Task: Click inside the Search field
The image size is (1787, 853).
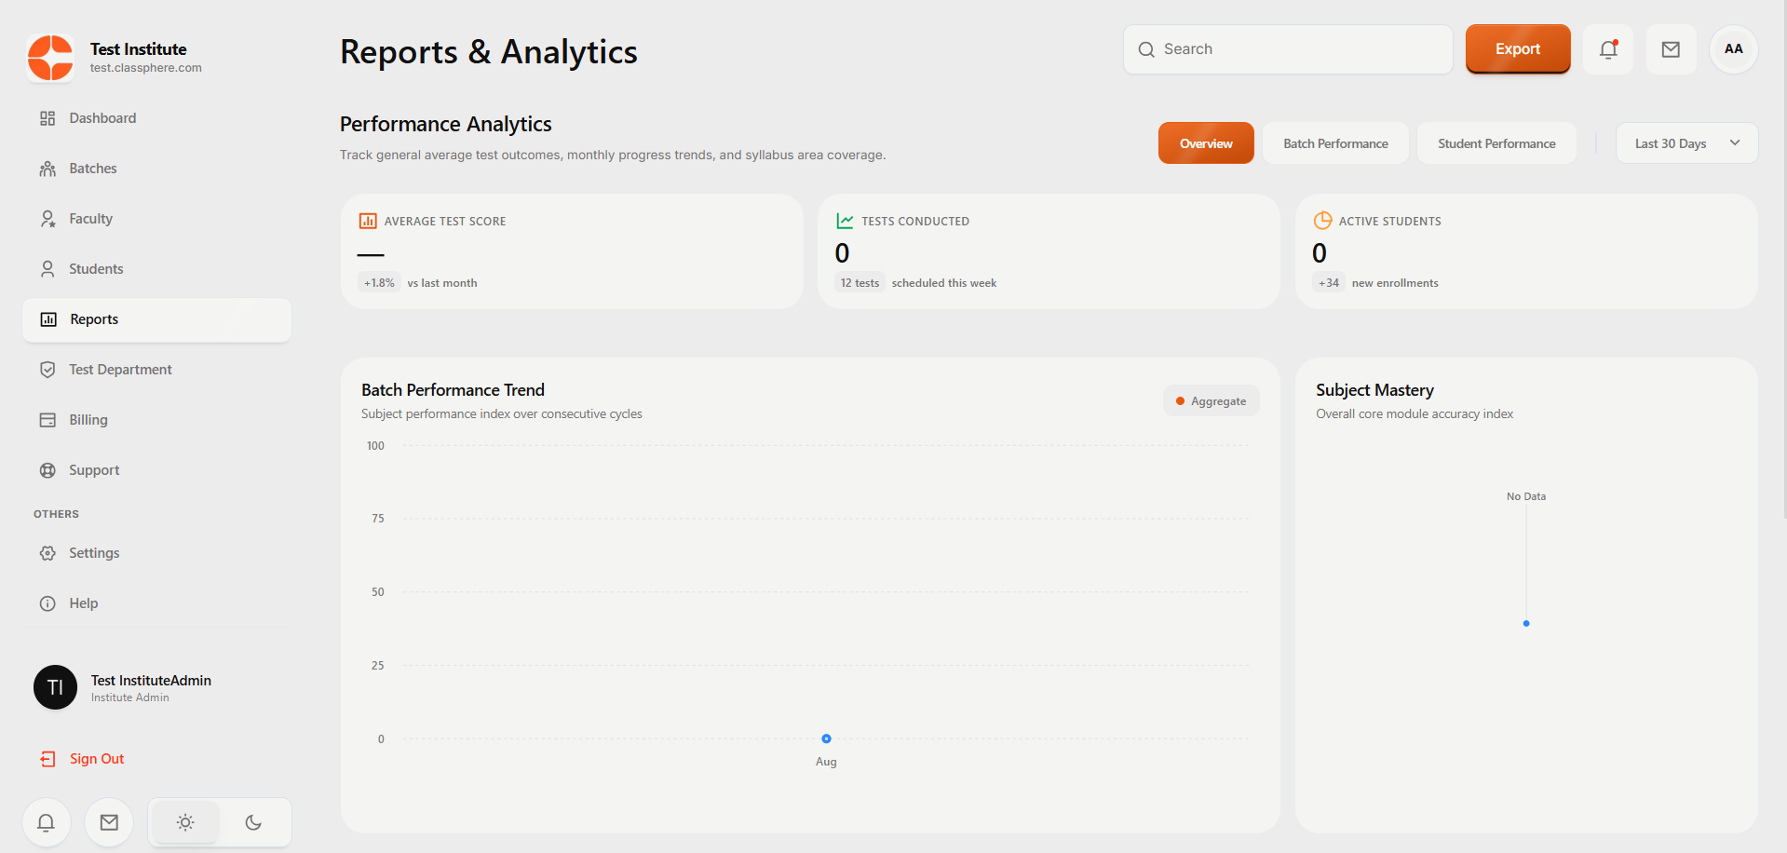Action: (x=1288, y=49)
